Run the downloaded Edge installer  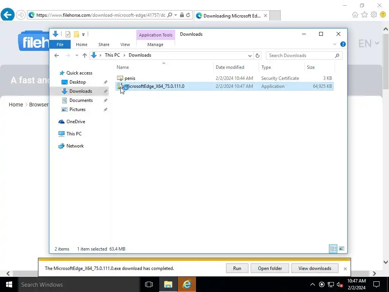click(237, 268)
